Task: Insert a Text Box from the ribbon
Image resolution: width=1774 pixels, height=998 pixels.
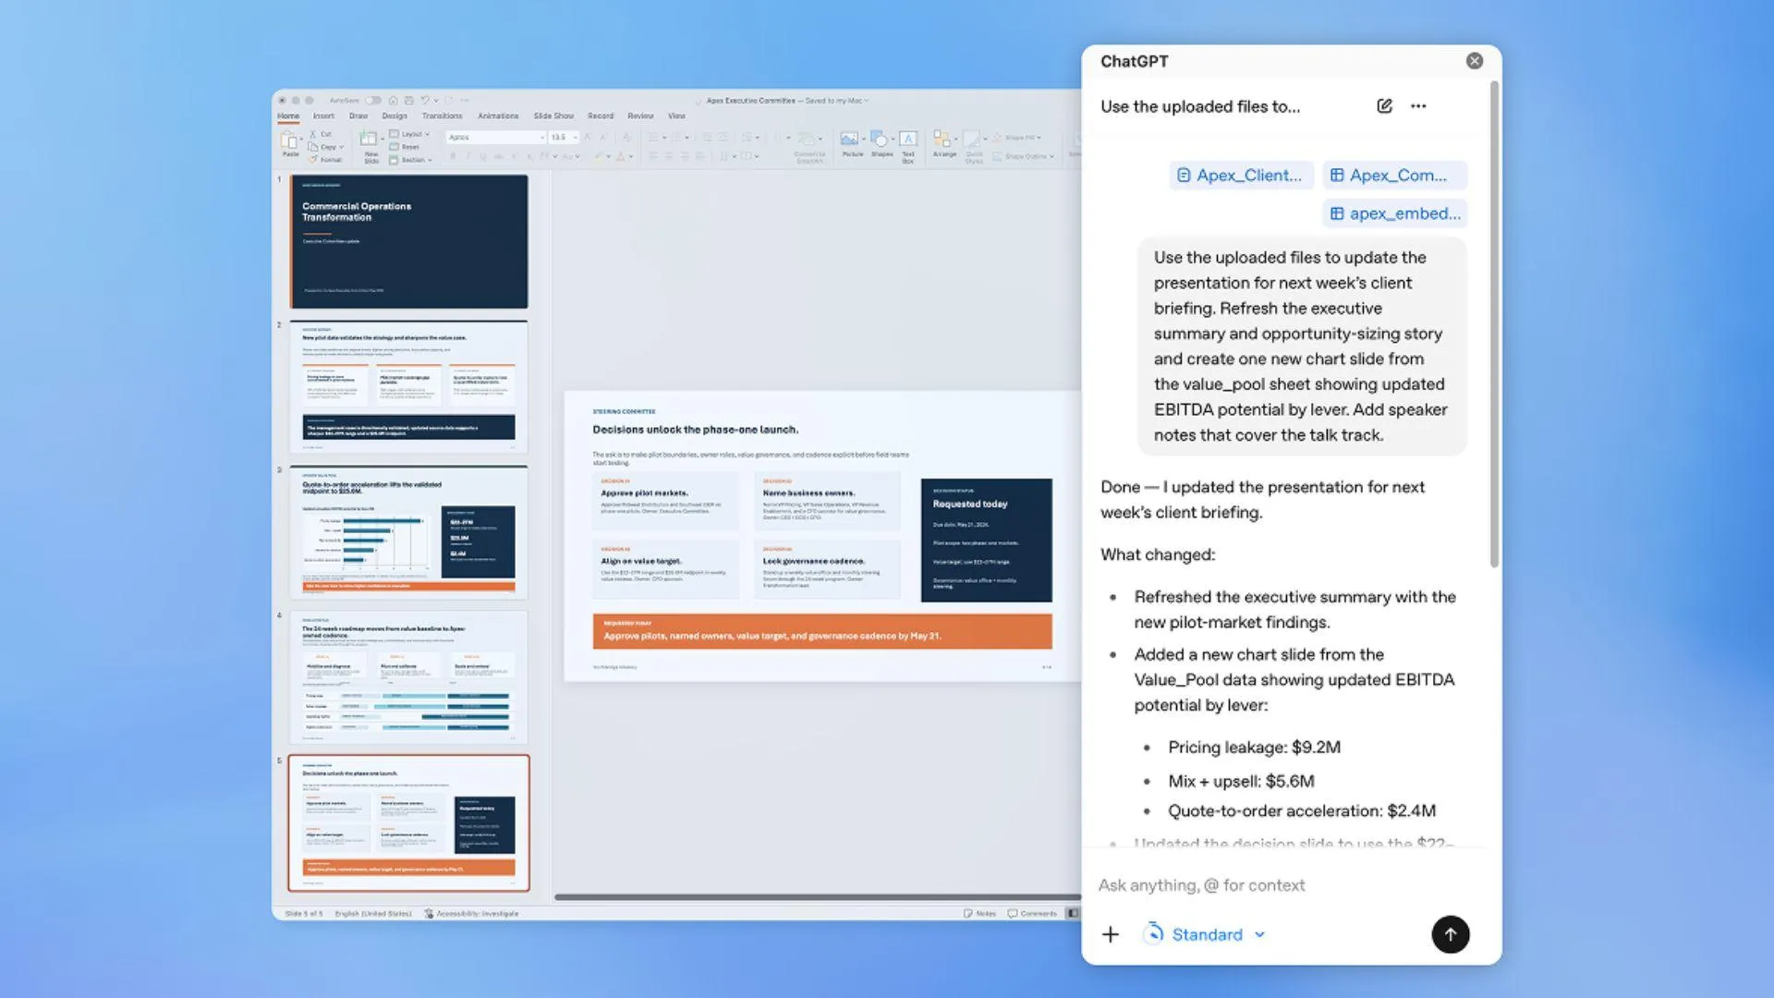Action: tap(908, 146)
